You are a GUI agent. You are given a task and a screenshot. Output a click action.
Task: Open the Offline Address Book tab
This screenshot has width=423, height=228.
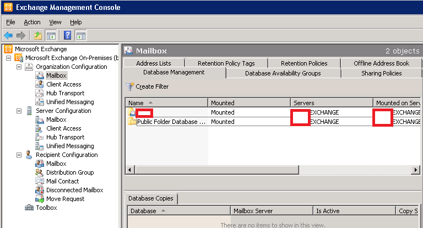click(381, 63)
